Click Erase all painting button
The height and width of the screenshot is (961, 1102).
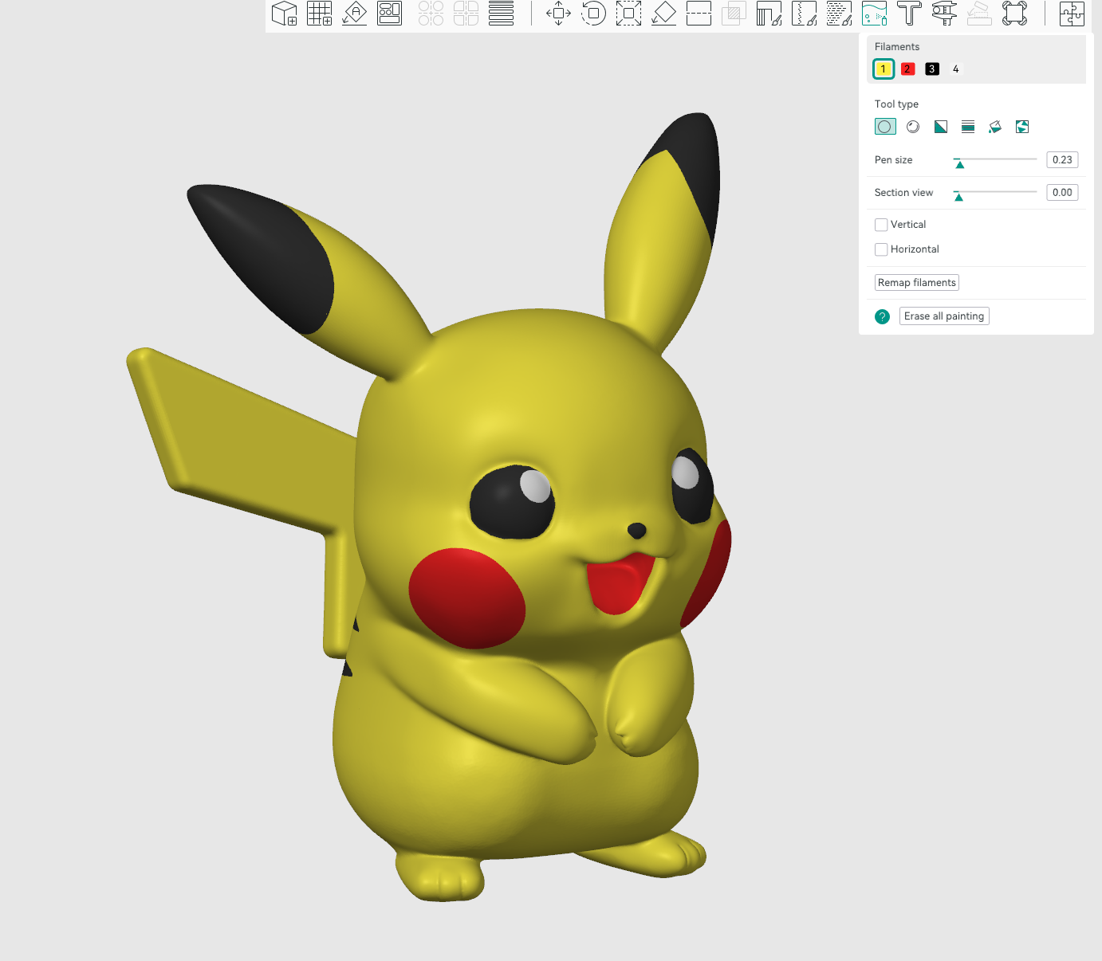point(944,316)
